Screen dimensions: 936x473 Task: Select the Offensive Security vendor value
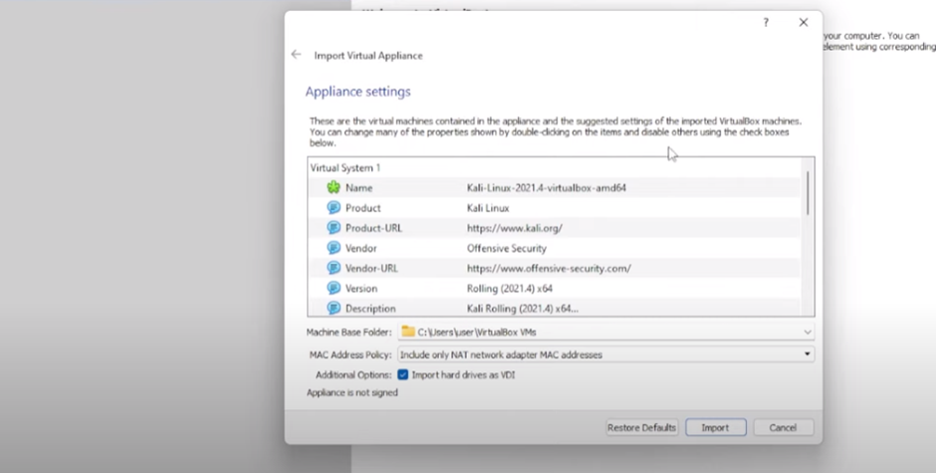coord(506,248)
